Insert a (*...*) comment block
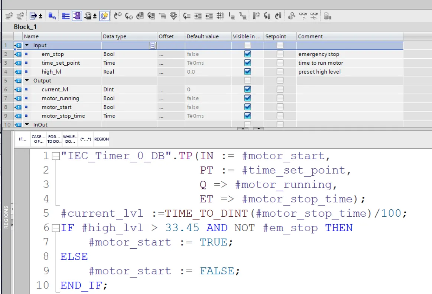The height and width of the screenshot is (294, 432). [86, 139]
